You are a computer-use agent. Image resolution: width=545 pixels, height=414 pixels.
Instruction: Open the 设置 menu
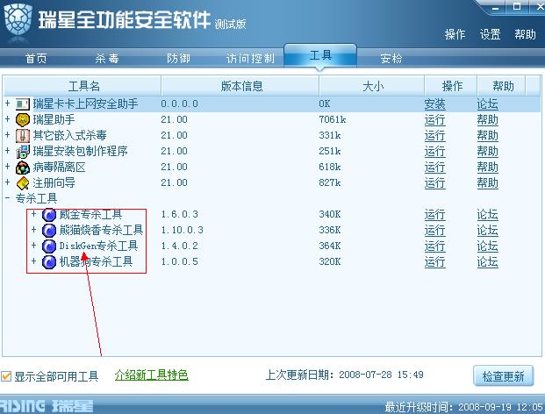click(490, 34)
